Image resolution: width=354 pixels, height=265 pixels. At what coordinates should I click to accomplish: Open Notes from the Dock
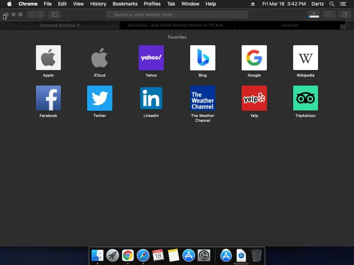point(174,255)
